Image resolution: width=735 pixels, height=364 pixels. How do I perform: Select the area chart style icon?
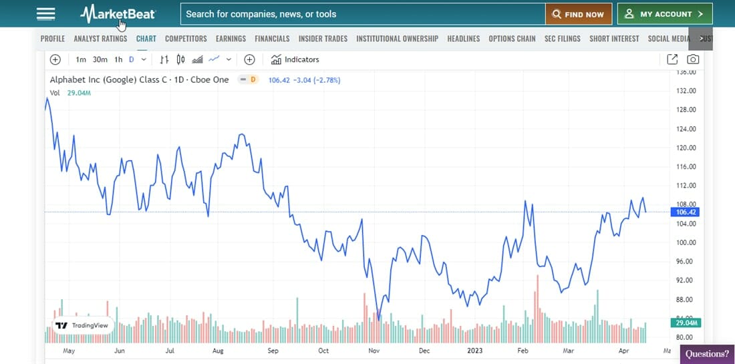(x=197, y=59)
